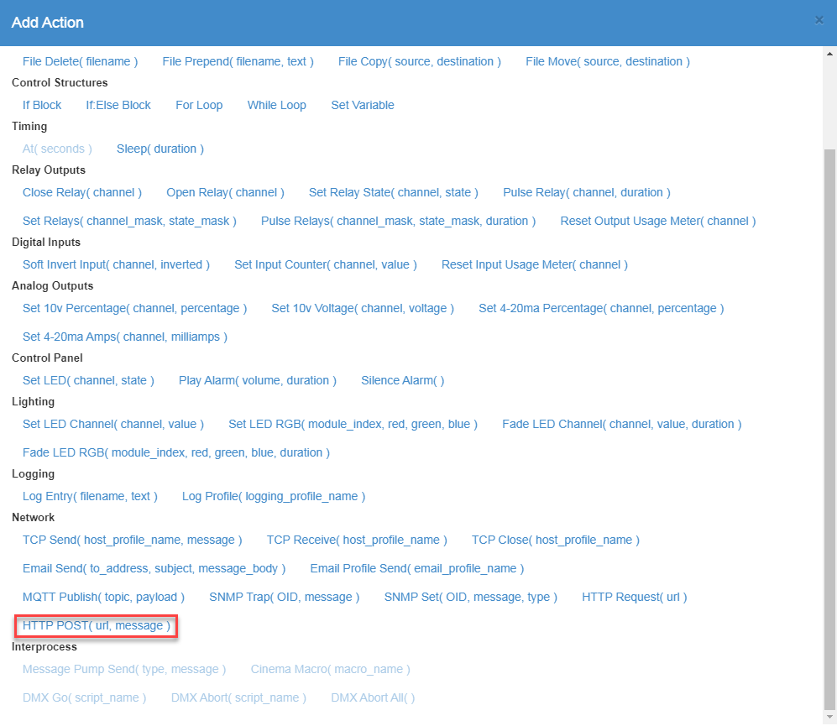Click the Set Variable action
This screenshot has width=837, height=726.
[363, 105]
